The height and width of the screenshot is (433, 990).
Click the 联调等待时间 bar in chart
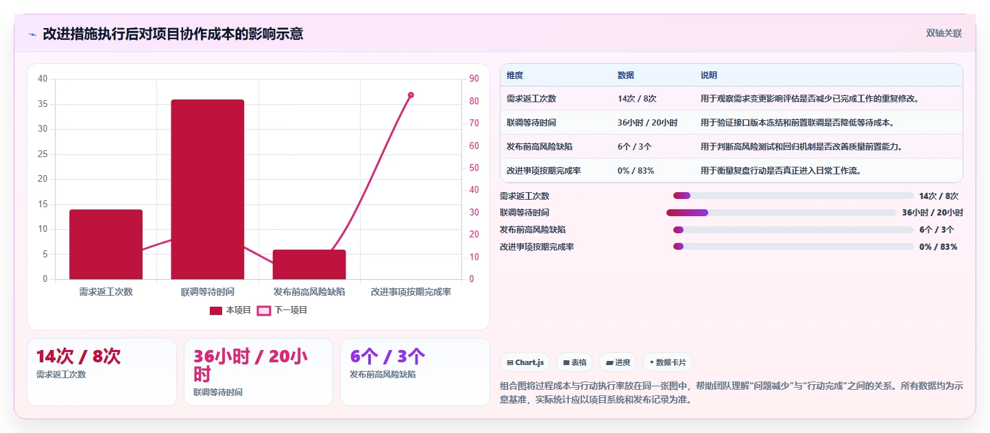(x=208, y=189)
